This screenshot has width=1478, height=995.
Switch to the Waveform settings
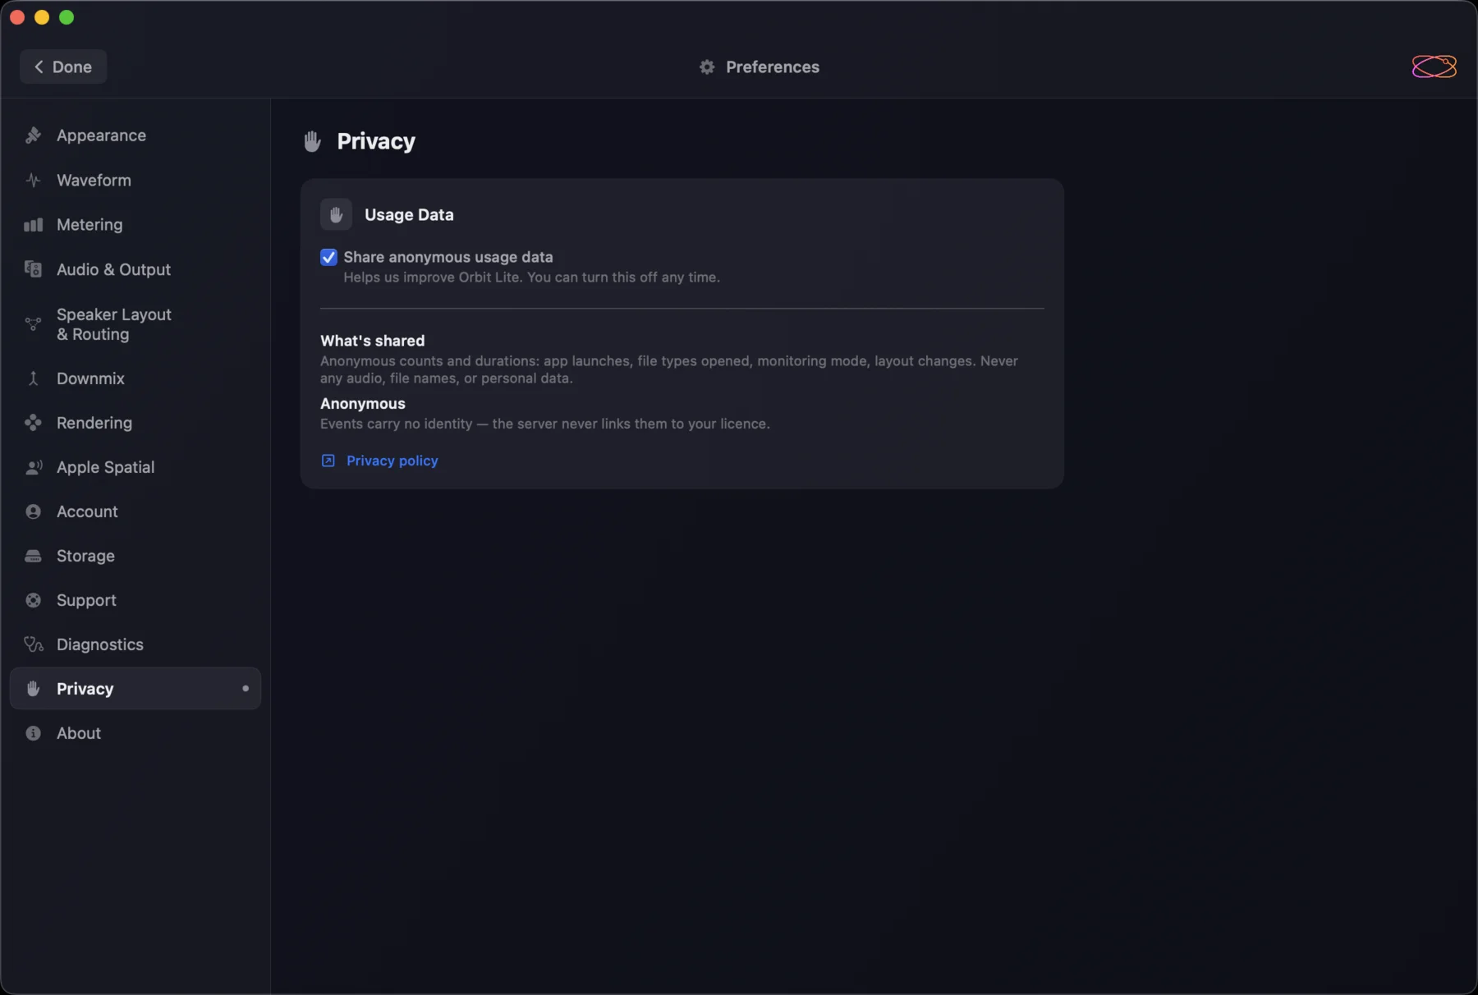135,180
